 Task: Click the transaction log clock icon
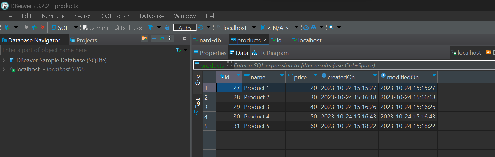pos(201,28)
